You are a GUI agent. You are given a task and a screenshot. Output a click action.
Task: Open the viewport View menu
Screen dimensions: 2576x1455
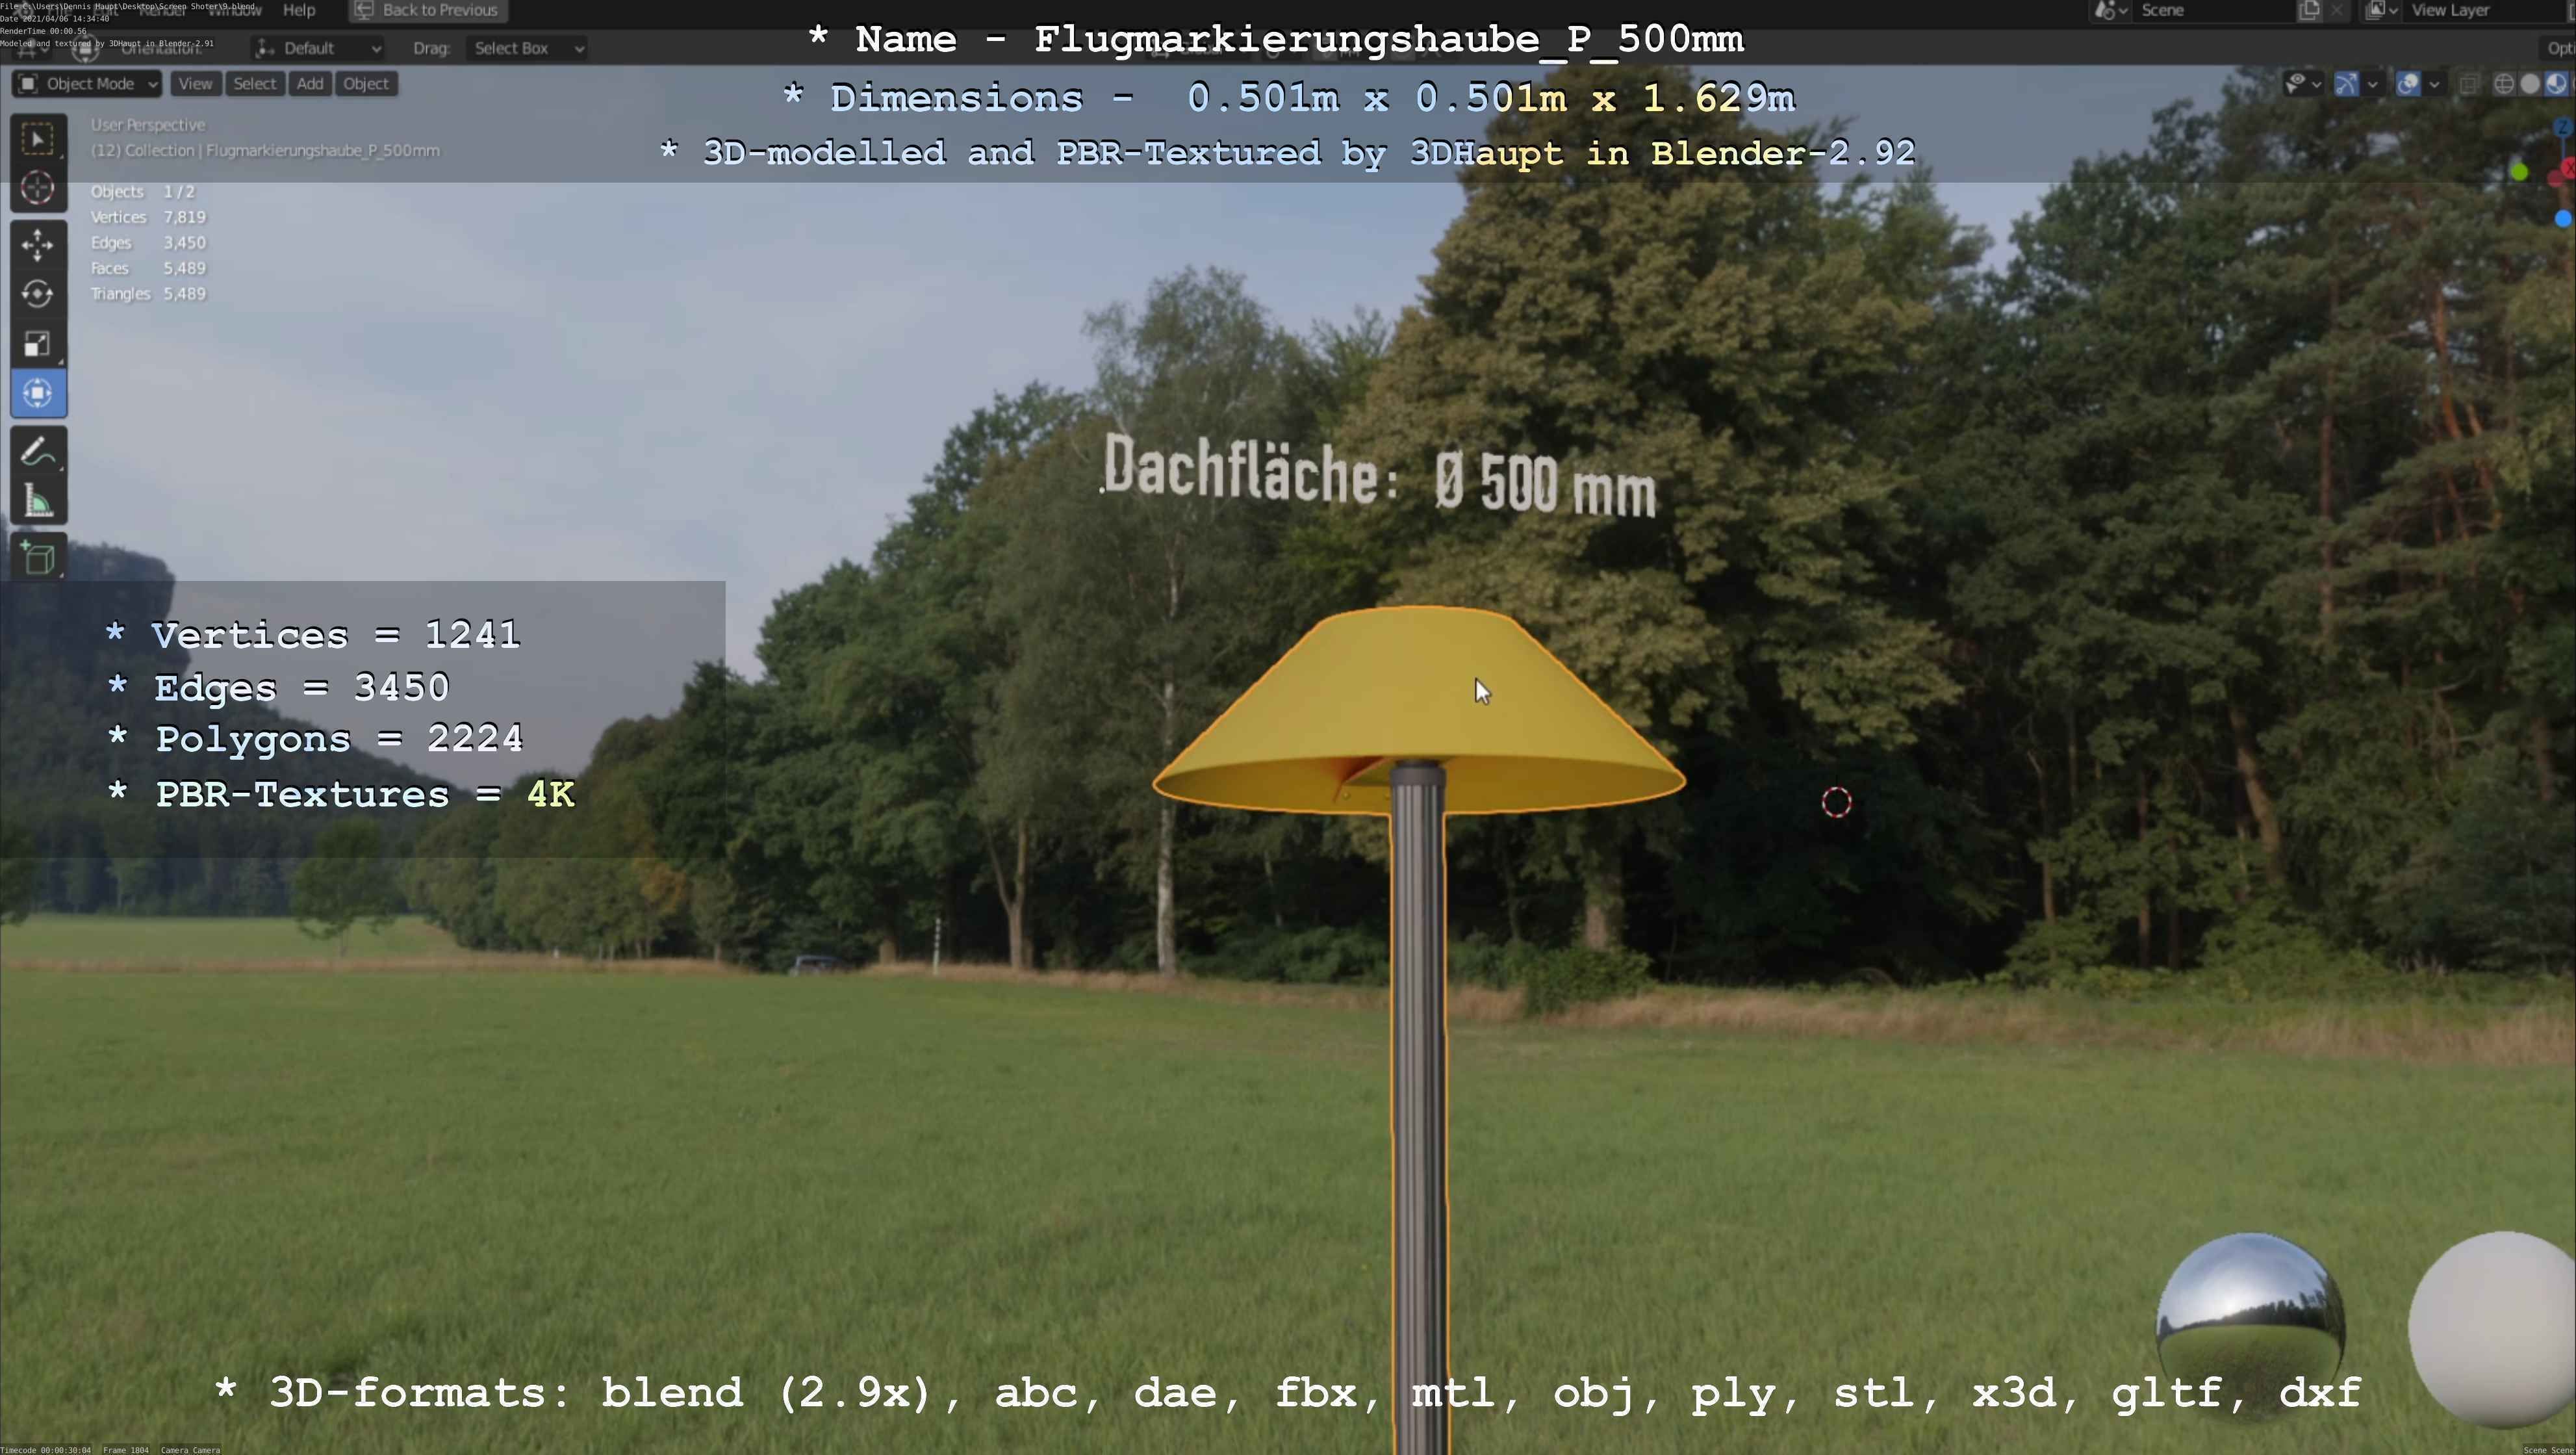195,84
